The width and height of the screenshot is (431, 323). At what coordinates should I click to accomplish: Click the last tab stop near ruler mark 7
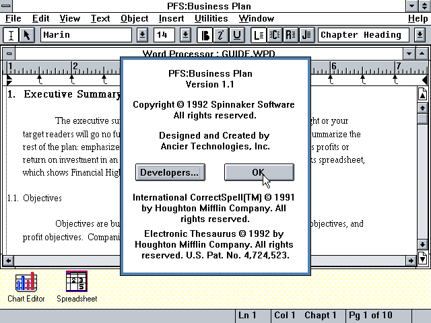[x=395, y=79]
